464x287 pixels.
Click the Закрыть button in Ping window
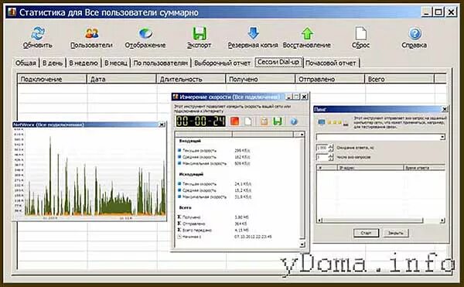tap(396, 233)
